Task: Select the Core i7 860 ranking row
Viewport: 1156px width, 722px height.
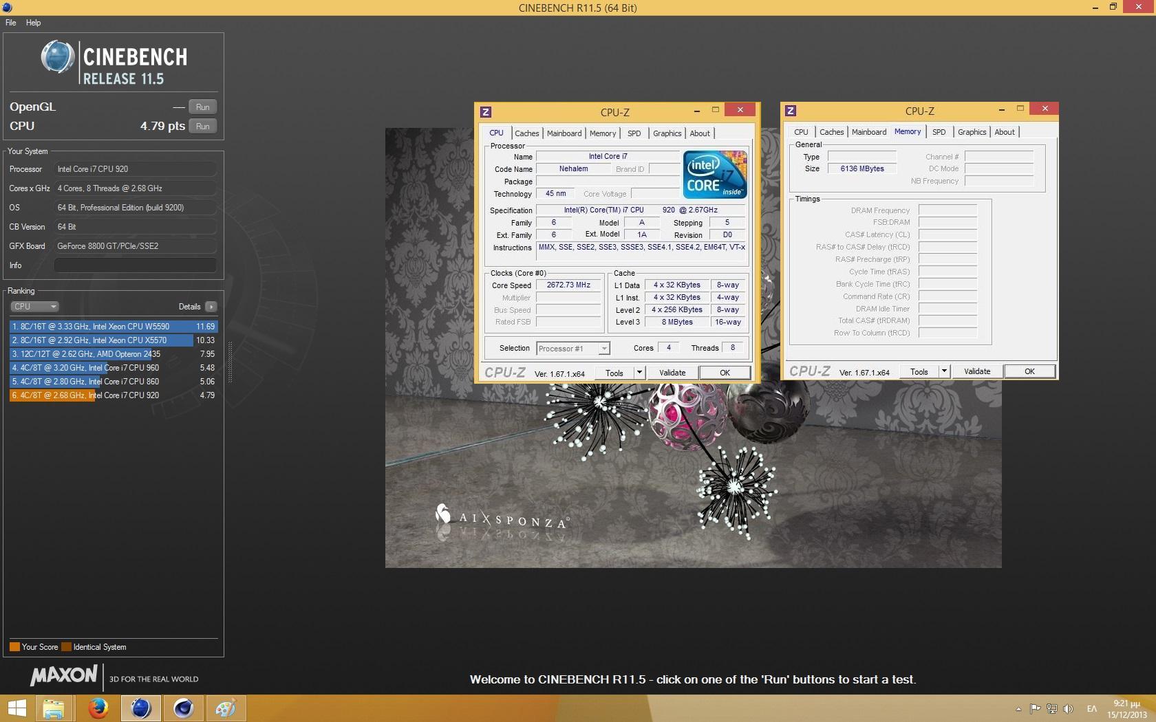Action: (x=114, y=382)
